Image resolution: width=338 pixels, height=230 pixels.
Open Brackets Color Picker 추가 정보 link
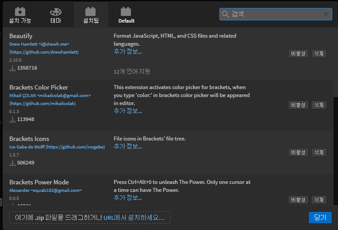pyautogui.click(x=128, y=111)
